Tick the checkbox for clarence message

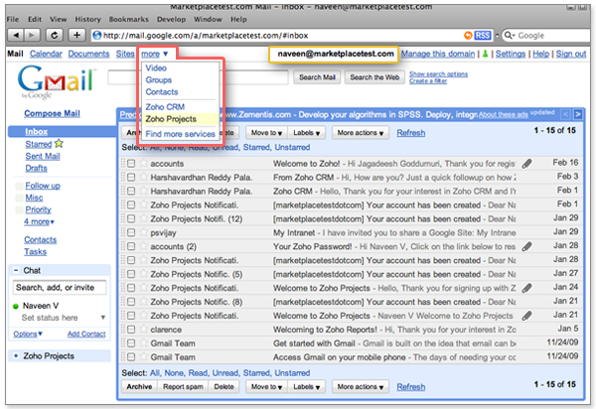131,330
